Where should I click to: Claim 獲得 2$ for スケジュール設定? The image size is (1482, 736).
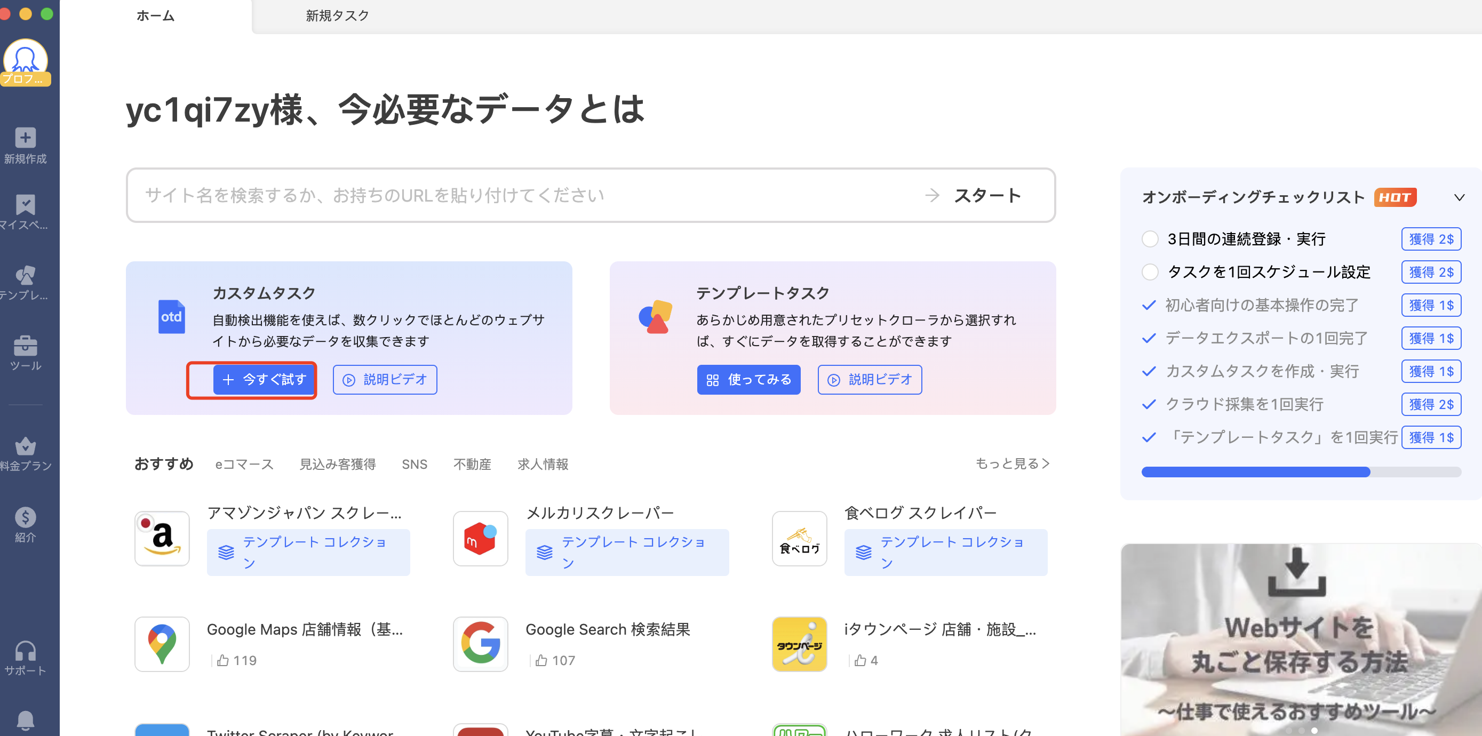click(1431, 272)
